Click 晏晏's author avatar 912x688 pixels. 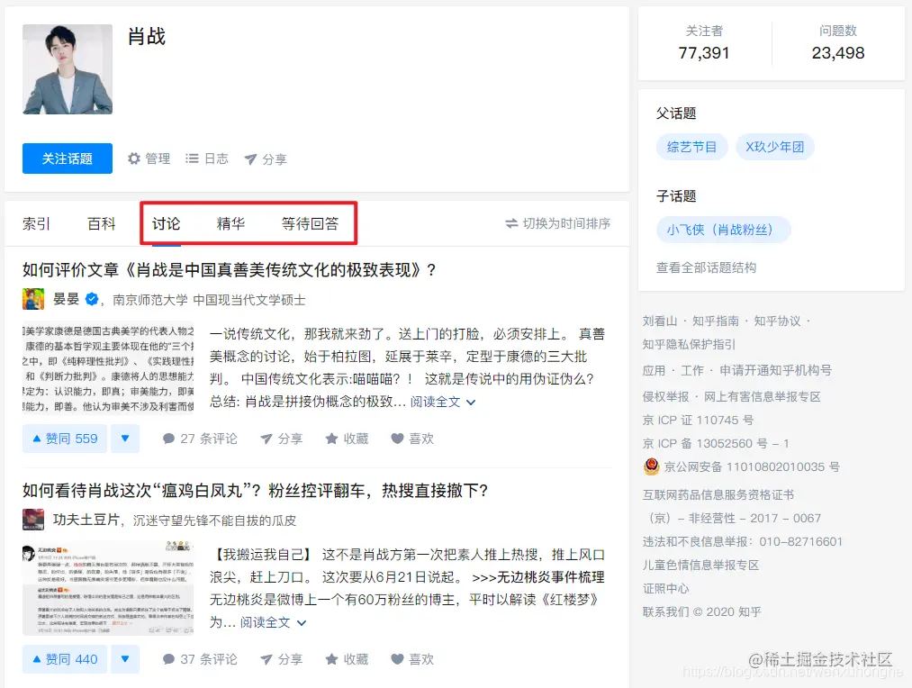[33, 299]
